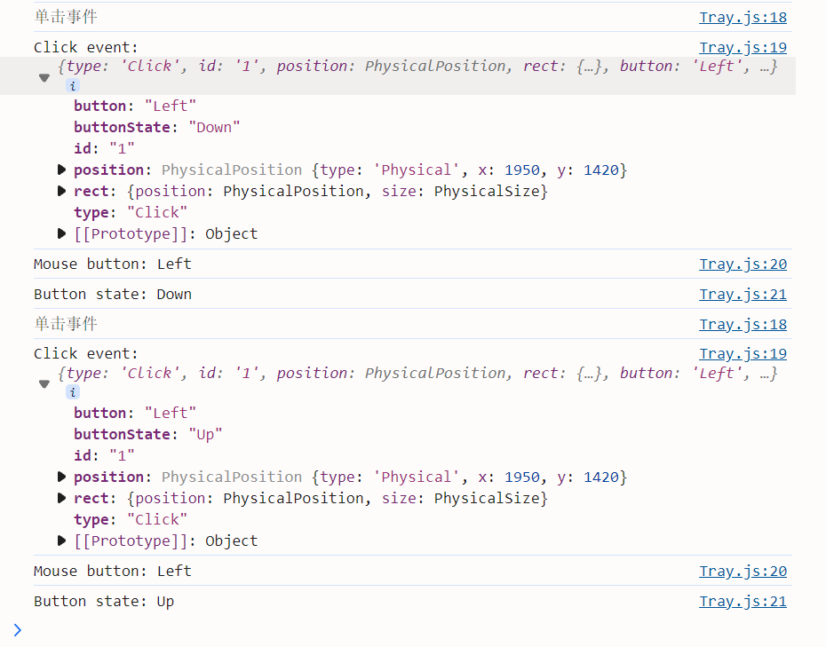Click the Button state: Down log message
The image size is (826, 647).
click(113, 295)
